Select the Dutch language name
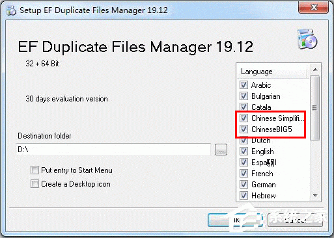Screen dimensions: 334x238 click(261, 140)
